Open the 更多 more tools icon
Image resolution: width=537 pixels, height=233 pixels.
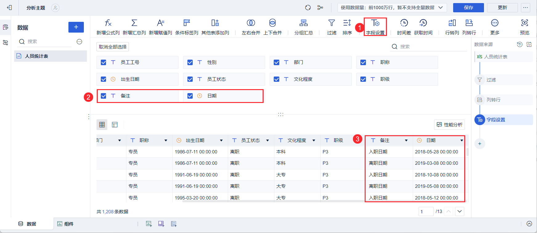[495, 27]
